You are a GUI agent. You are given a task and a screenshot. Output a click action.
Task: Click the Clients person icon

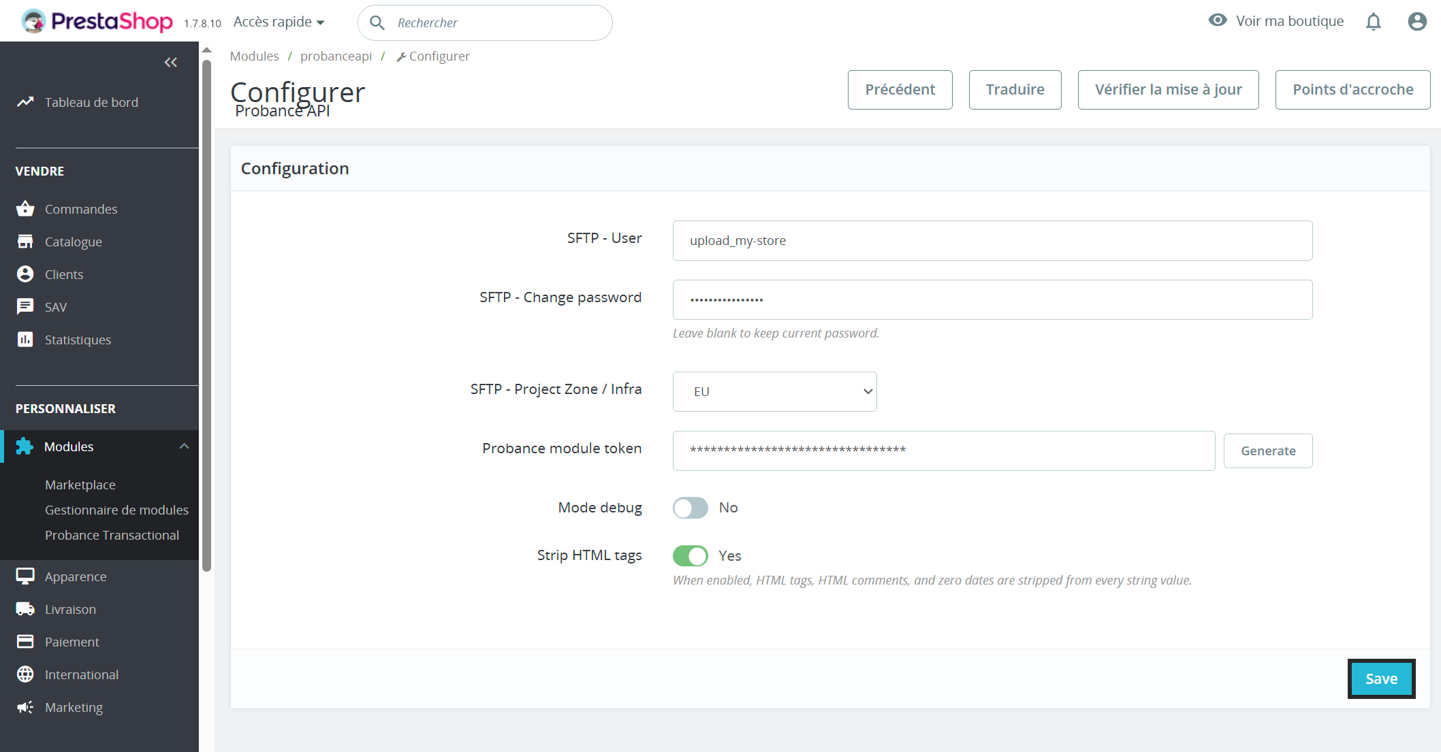pyautogui.click(x=25, y=274)
